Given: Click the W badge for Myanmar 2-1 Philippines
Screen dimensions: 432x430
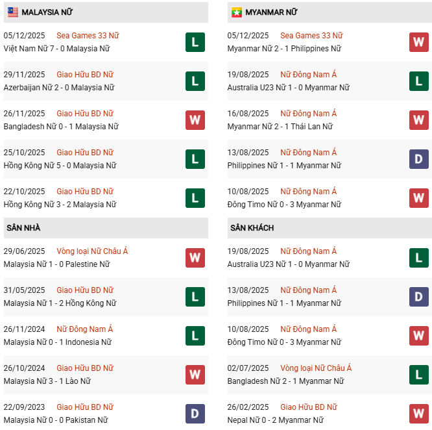Looking at the screenshot, I should click(x=418, y=42).
